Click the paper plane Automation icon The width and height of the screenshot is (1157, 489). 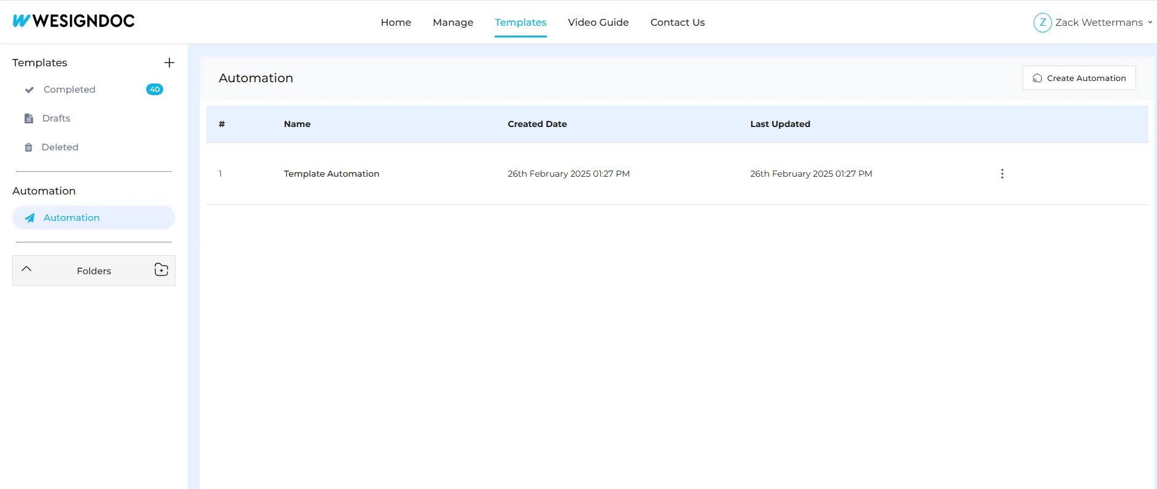(29, 218)
